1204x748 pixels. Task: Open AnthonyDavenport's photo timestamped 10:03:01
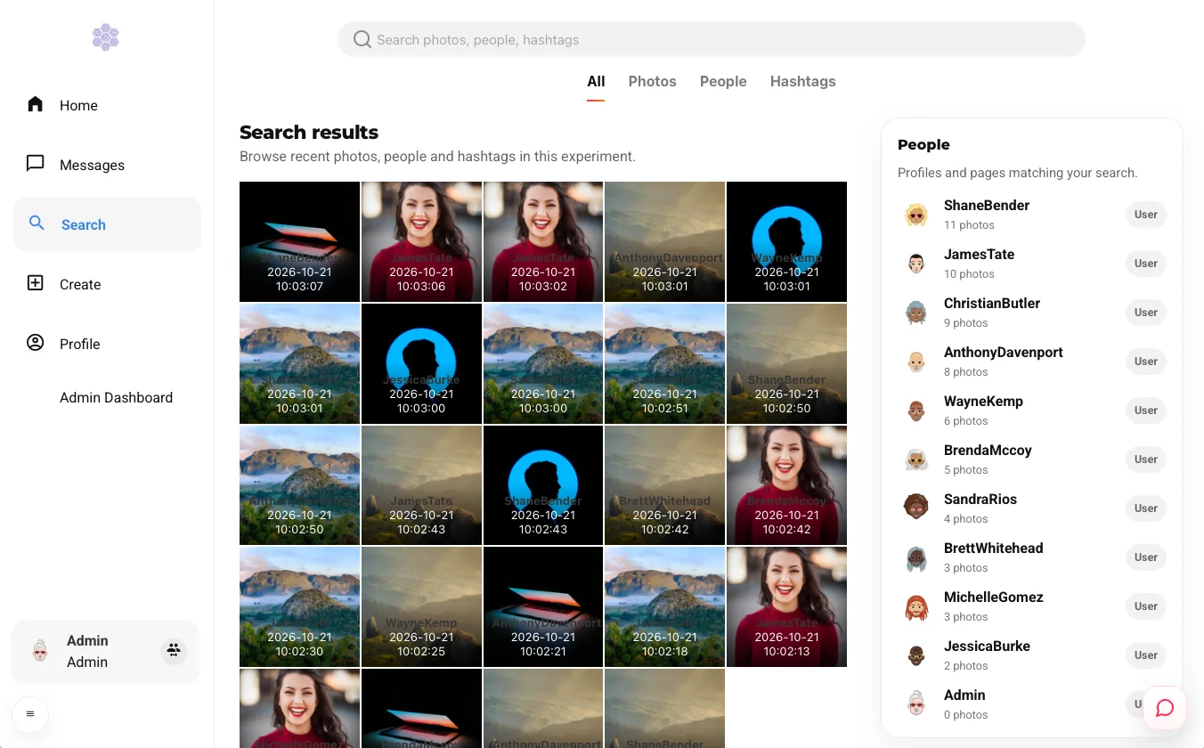click(665, 241)
